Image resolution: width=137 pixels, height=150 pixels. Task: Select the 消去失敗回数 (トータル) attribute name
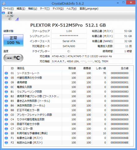click(x=31, y=106)
